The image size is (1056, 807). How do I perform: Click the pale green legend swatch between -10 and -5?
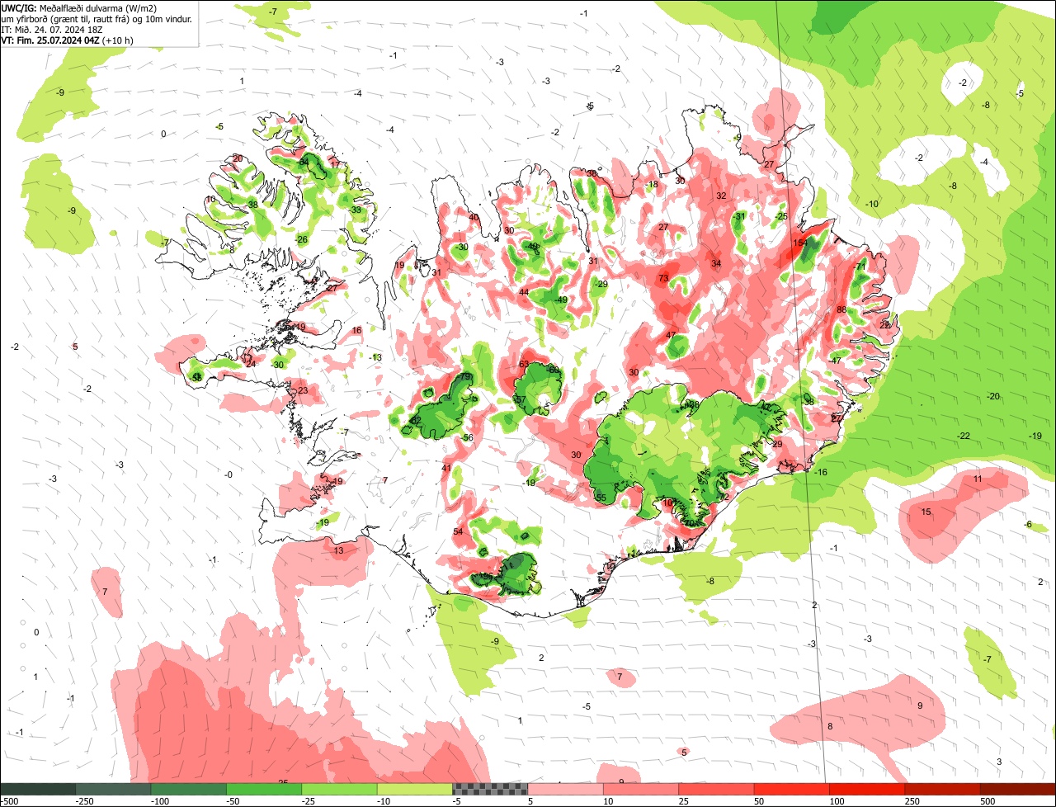pyautogui.click(x=415, y=789)
